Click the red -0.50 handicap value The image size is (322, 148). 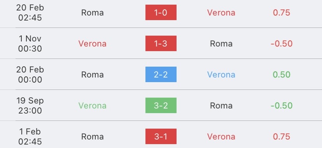282,44
